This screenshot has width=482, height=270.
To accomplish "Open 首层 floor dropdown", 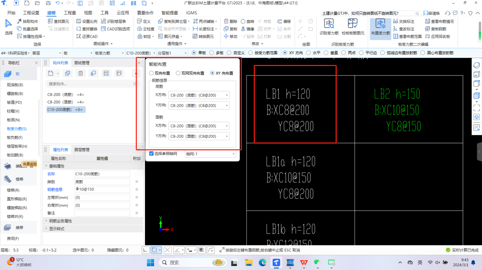I will point(47,53).
